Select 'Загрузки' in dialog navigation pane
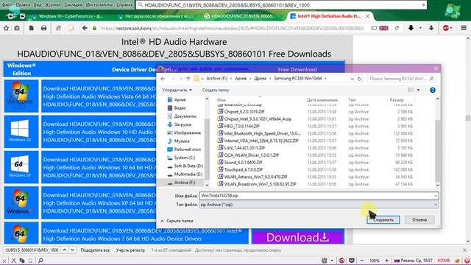Viewport: 471px width, 265px height. 183,124
